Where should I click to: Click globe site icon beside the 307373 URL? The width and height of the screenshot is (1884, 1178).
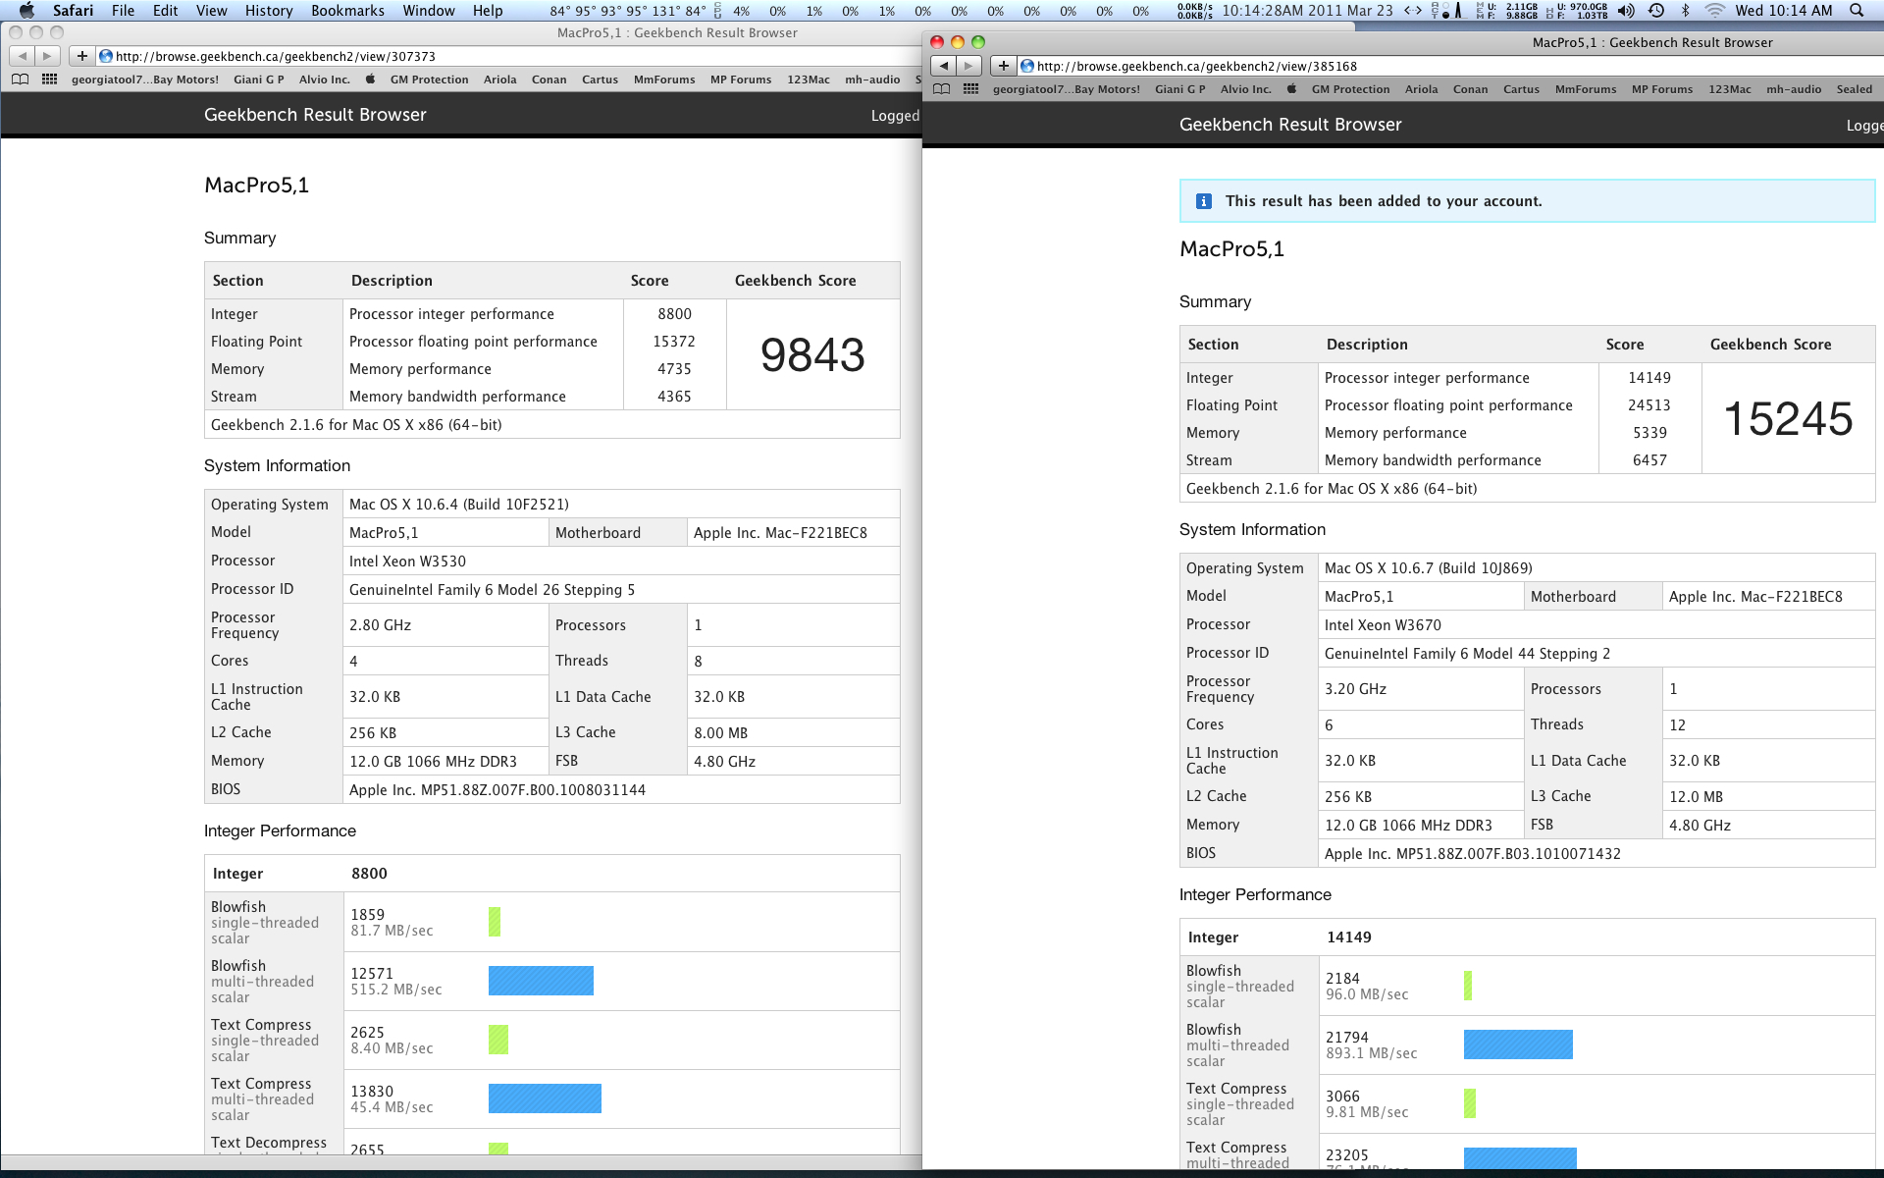tap(106, 56)
